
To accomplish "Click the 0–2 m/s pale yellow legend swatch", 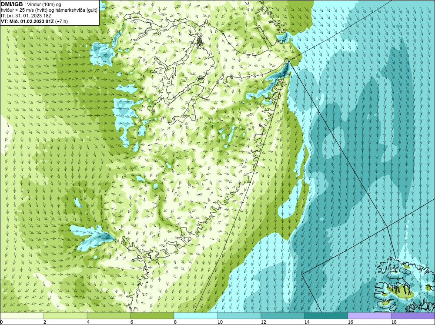I will [22, 315].
